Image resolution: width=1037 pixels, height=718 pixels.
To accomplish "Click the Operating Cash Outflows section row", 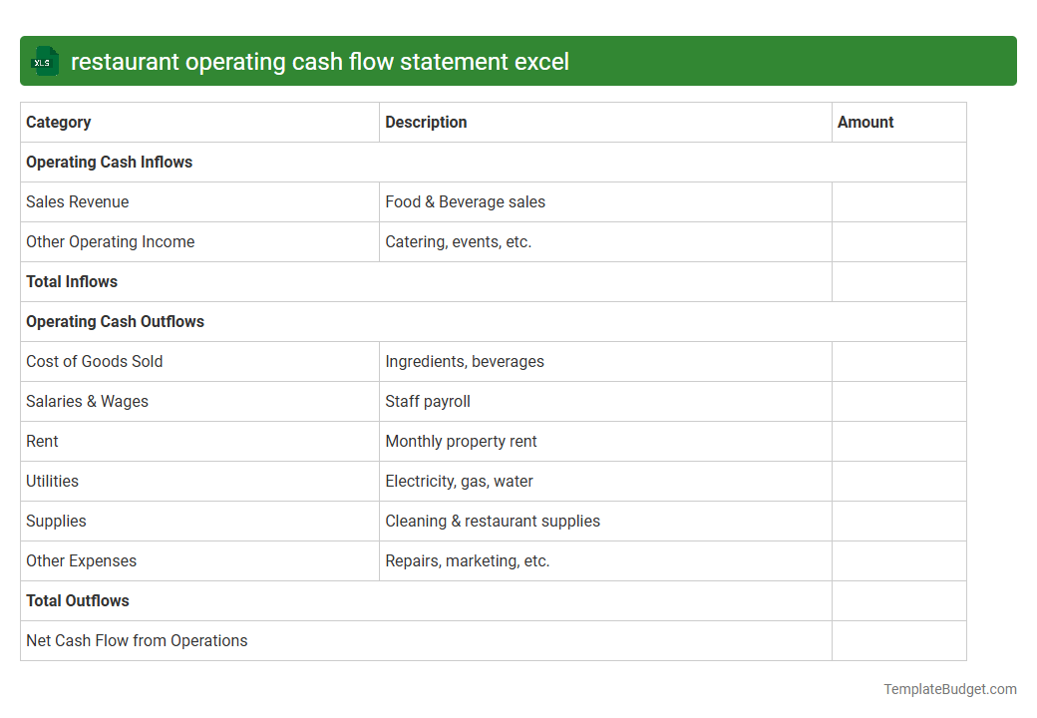I will (115, 321).
